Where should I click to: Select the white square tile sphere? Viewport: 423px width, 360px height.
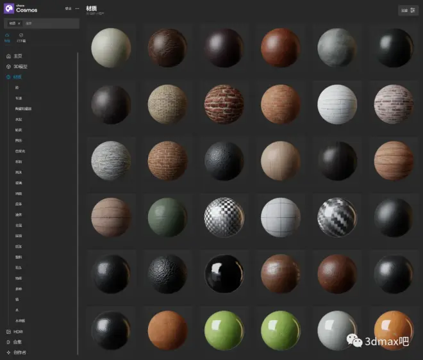click(x=281, y=217)
